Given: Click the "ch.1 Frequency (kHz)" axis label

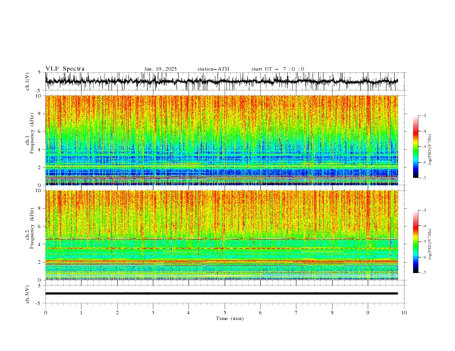Looking at the screenshot, I should tap(30, 132).
